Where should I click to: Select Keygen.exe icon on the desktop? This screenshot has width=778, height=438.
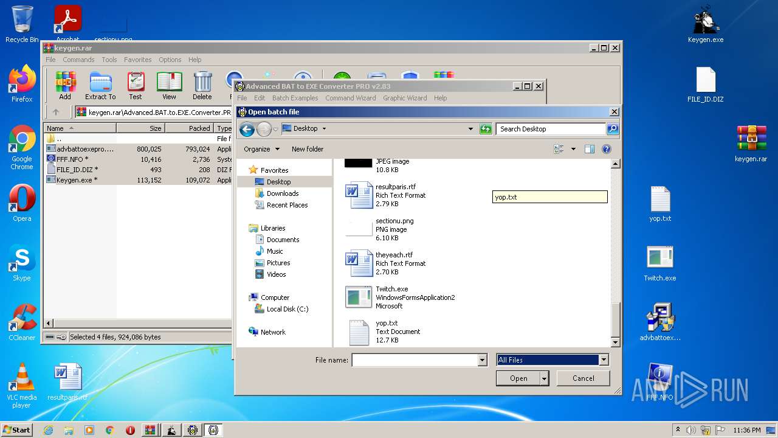point(706,24)
